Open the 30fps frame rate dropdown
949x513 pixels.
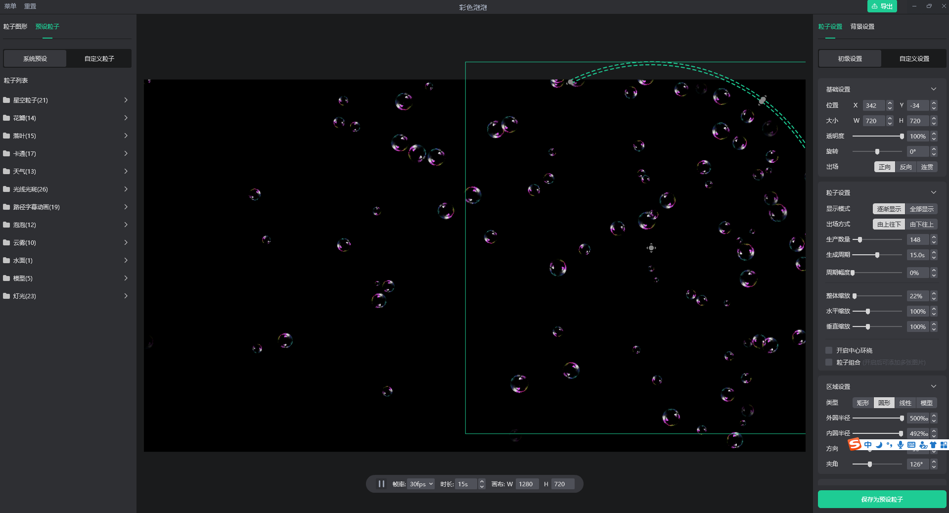[421, 484]
